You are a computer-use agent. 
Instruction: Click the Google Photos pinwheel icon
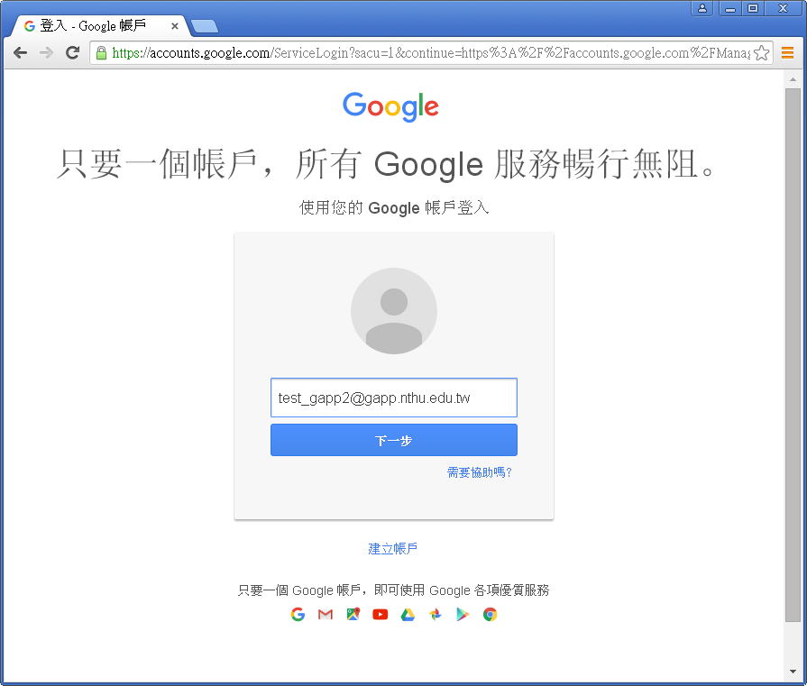pyautogui.click(x=436, y=615)
